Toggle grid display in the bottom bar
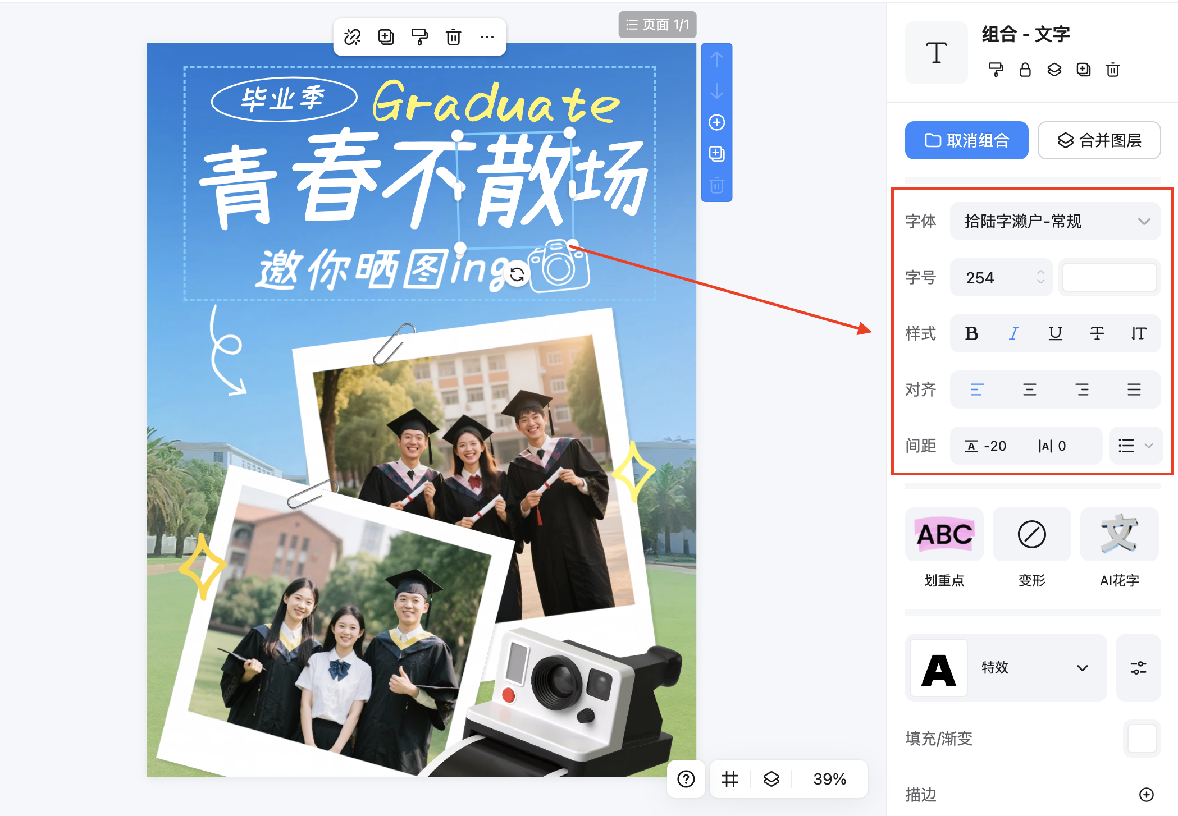The height and width of the screenshot is (816, 1178). pyautogui.click(x=729, y=779)
